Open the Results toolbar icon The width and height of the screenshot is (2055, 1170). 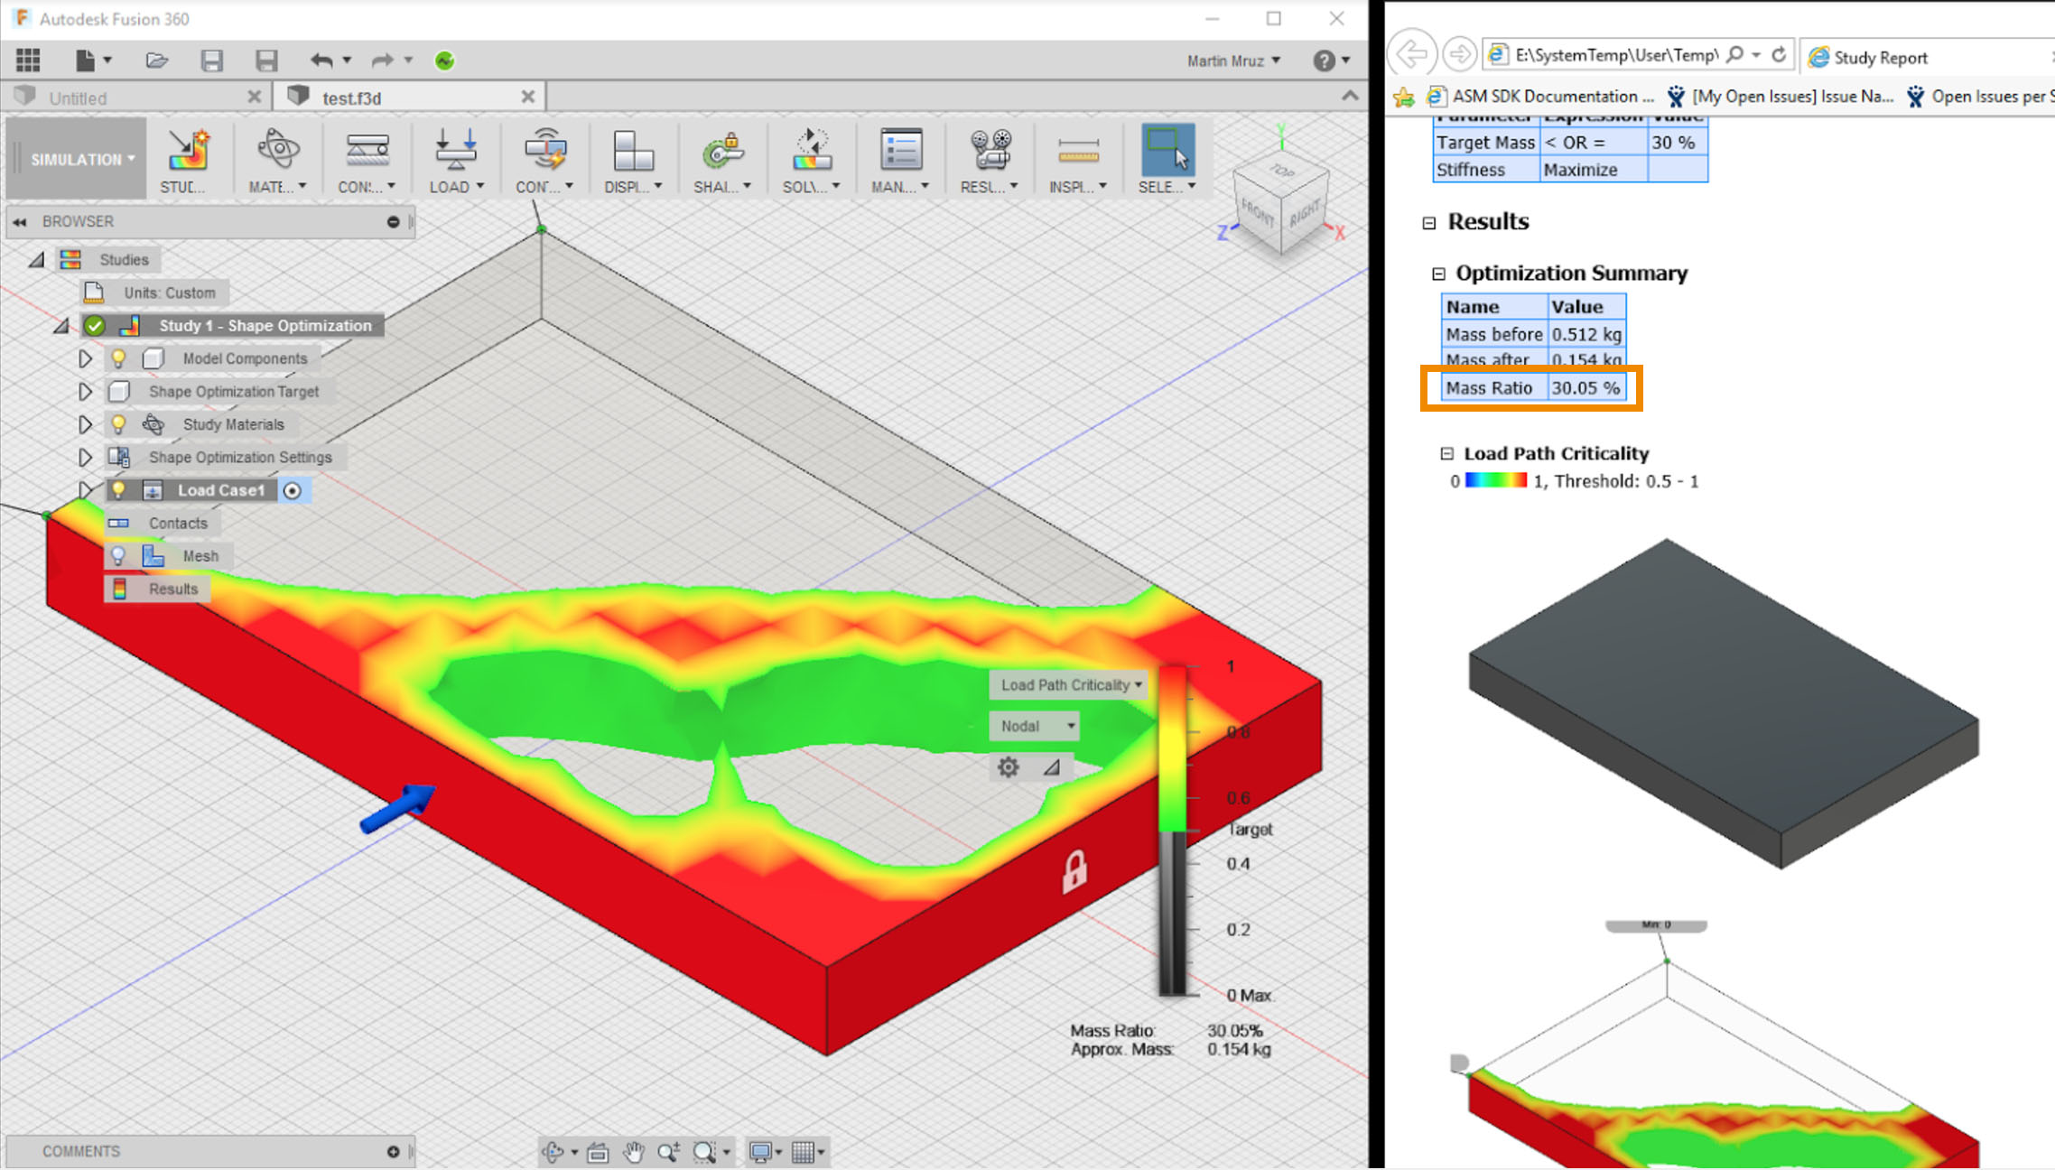(x=989, y=149)
